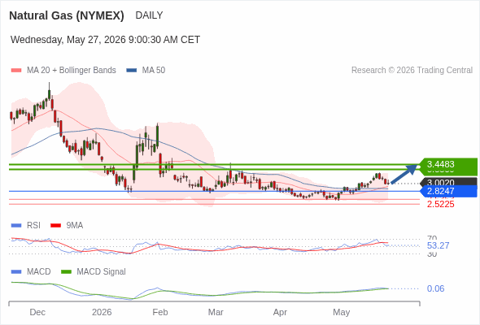Screen dimensions: 480x325
Task: Select the 9MA legend label
Action: tap(75, 226)
